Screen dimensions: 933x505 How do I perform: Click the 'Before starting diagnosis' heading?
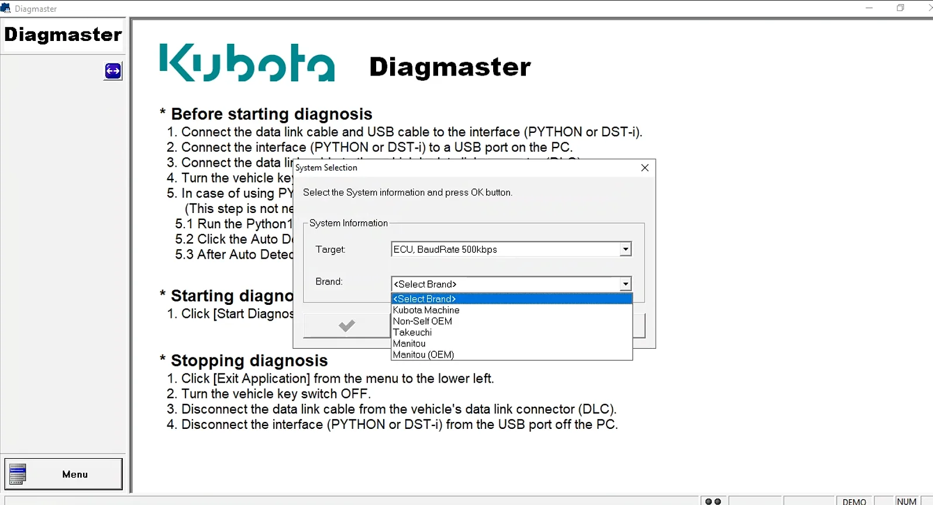pos(271,114)
